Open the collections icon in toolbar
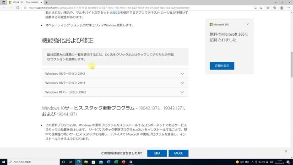The height and width of the screenshot is (165, 293). pos(275,8)
